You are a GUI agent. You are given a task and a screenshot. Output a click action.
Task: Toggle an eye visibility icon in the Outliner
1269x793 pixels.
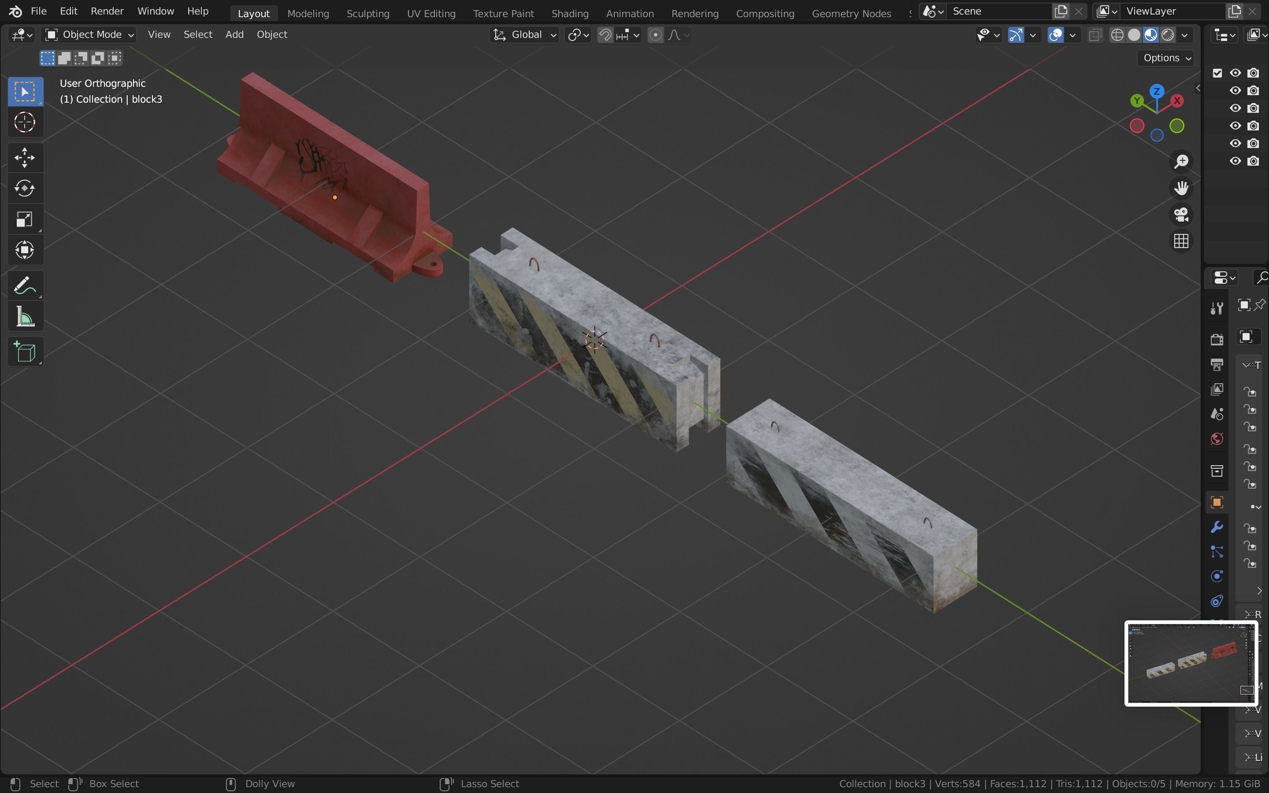click(1235, 73)
